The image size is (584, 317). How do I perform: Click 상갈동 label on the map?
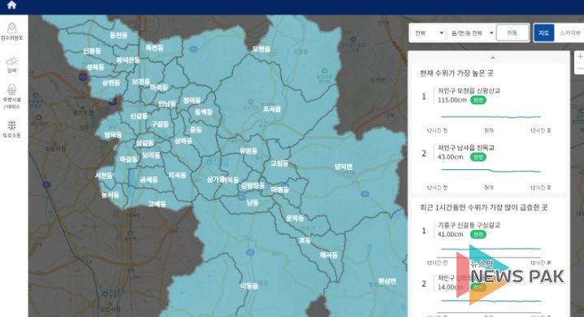point(145,143)
